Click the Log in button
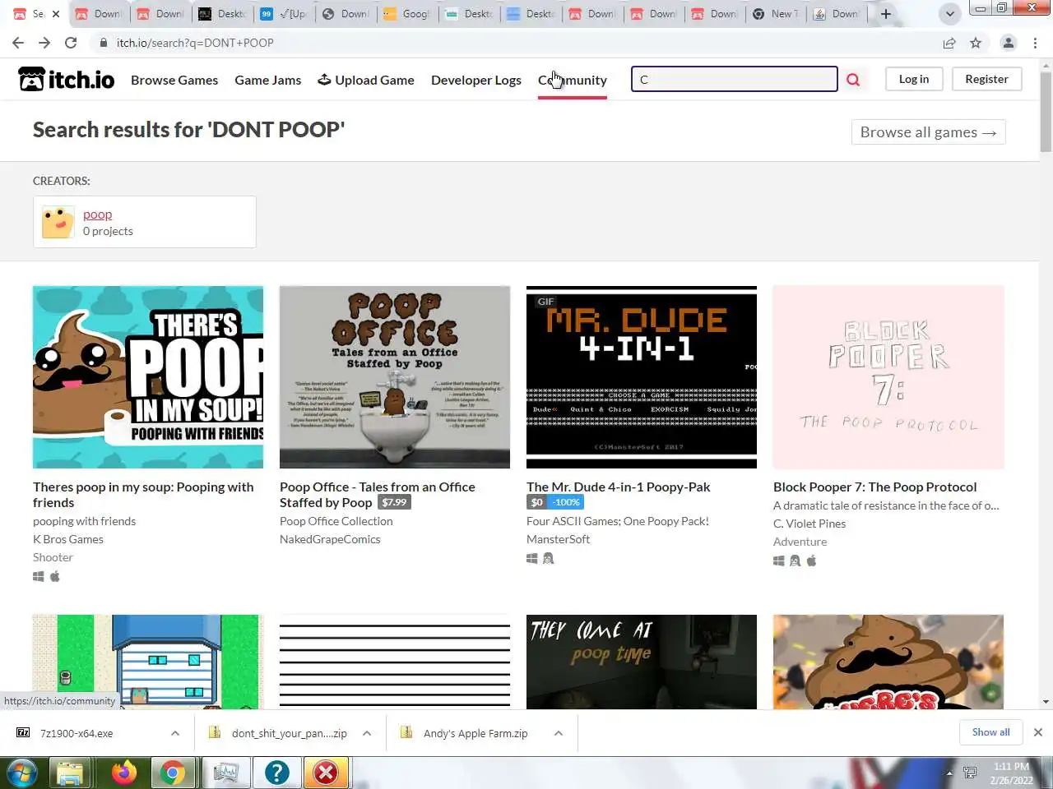This screenshot has width=1053, height=789. pyautogui.click(x=913, y=79)
